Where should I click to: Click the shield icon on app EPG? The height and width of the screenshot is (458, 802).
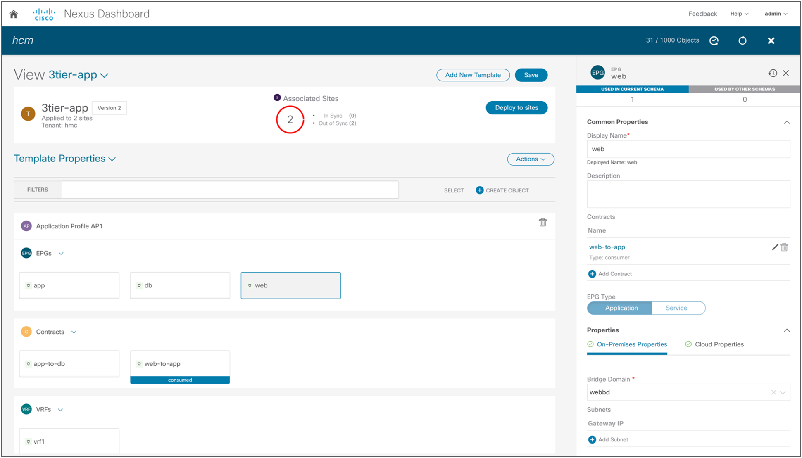28,285
